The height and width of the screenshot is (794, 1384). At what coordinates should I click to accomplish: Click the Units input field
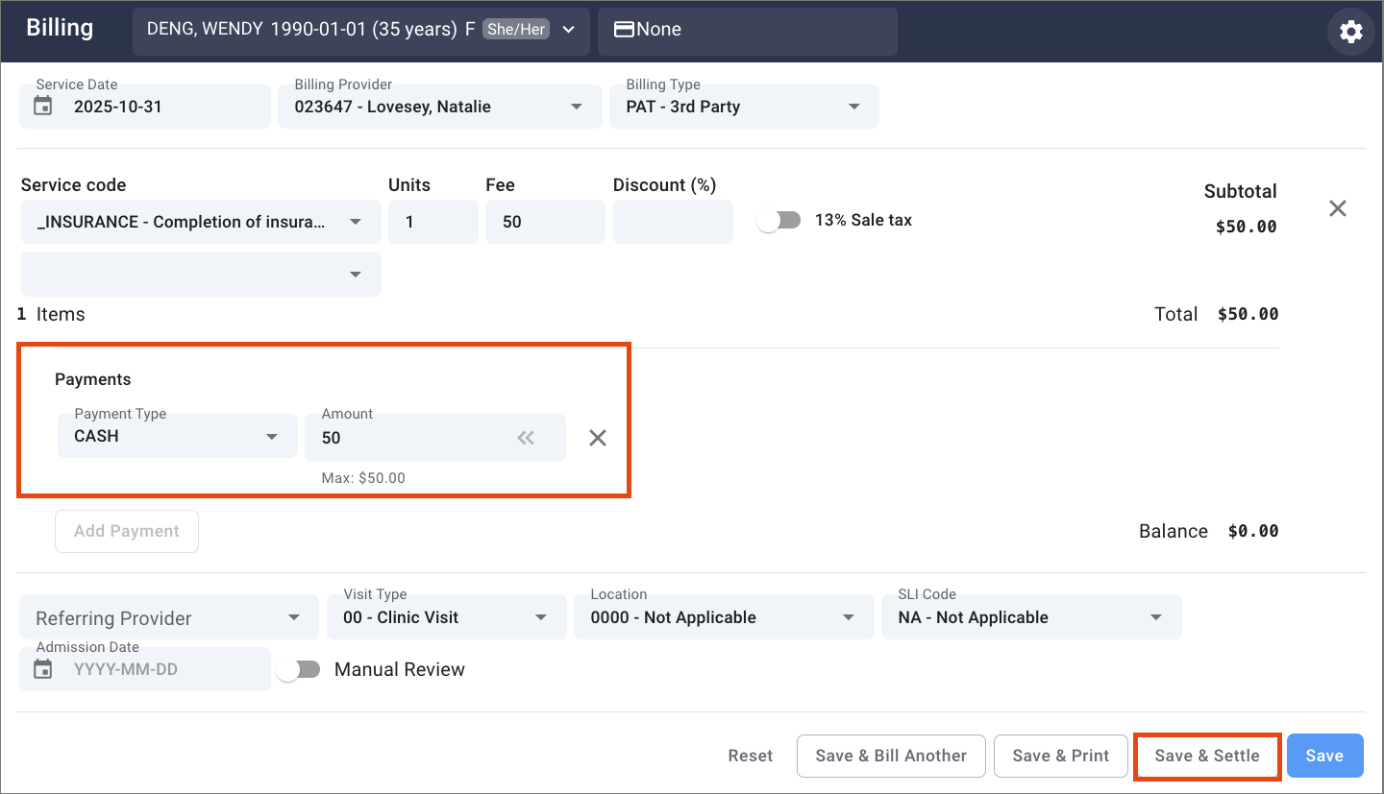[x=433, y=222]
